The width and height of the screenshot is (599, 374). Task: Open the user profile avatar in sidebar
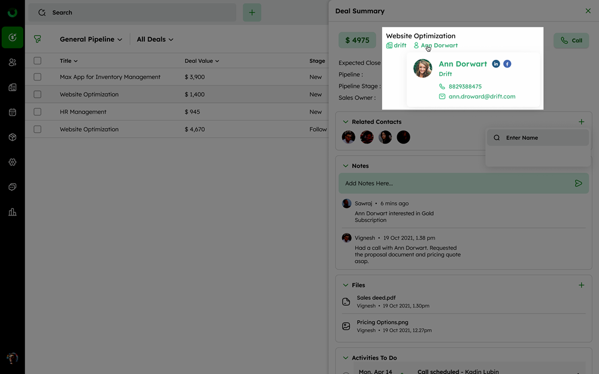(x=12, y=358)
